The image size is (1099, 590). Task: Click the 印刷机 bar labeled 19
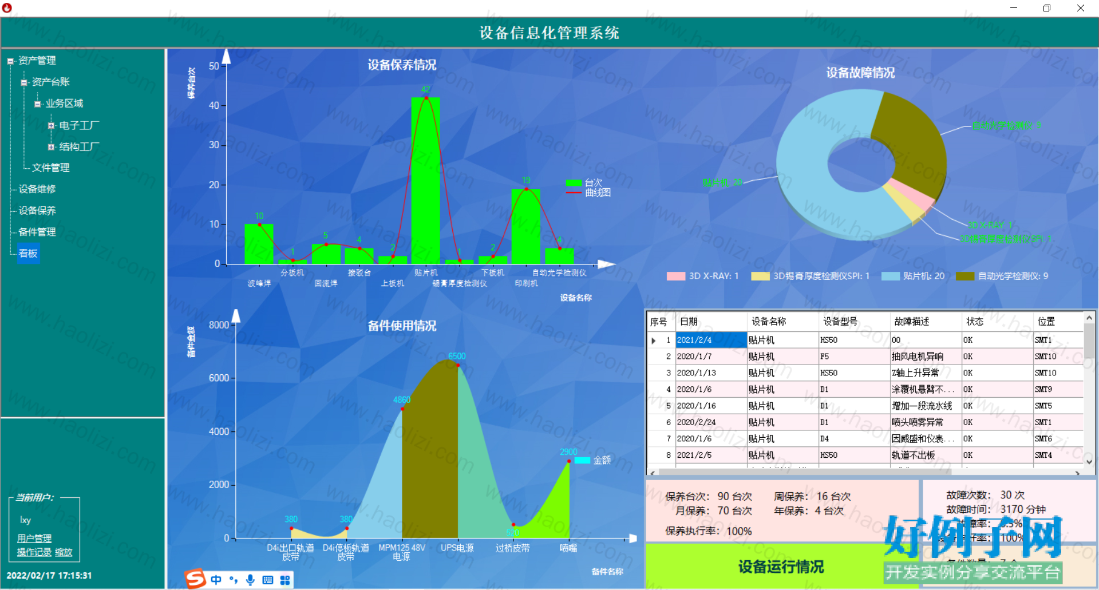[x=526, y=227]
